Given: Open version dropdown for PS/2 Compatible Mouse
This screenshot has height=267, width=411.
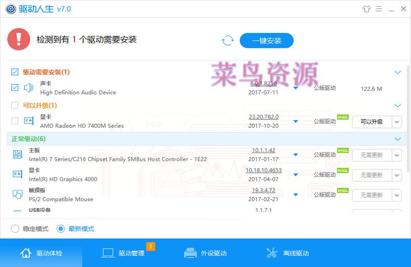Looking at the screenshot, I should [x=296, y=195].
